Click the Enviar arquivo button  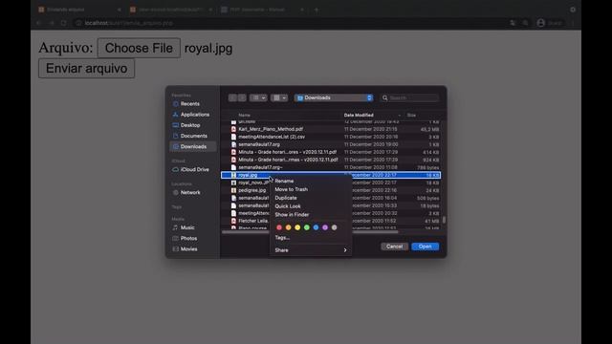point(87,68)
